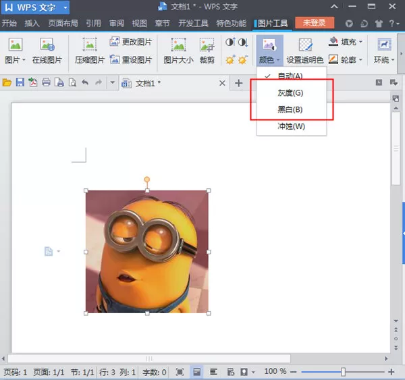This screenshot has height=380, width=405.
Task: Zoom out with the minus button
Action: coord(293,372)
